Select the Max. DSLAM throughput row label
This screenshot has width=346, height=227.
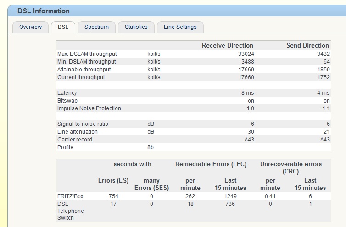click(87, 54)
